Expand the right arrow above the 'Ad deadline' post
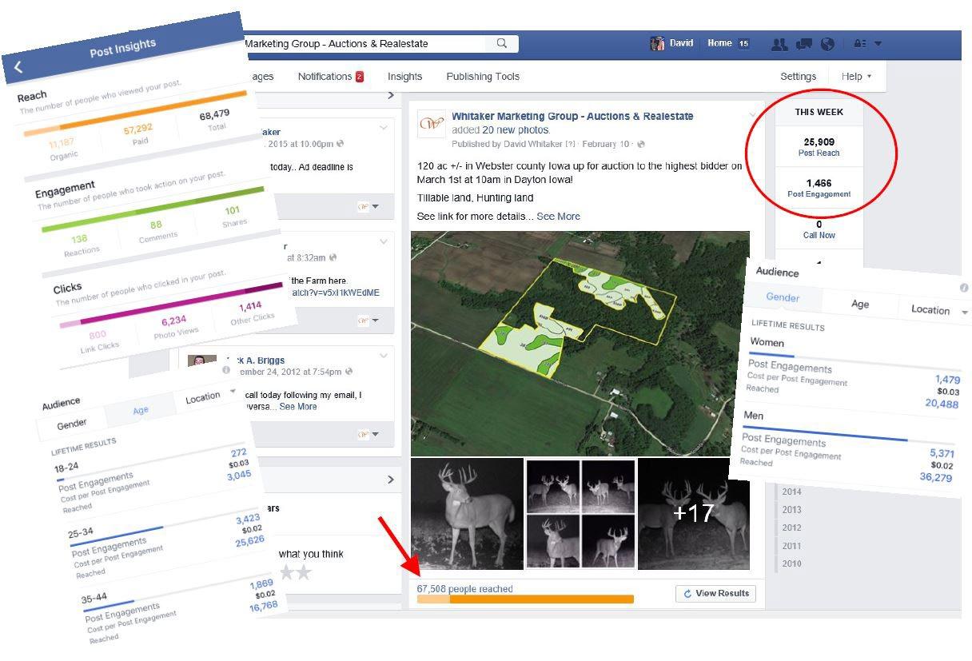 pyautogui.click(x=390, y=96)
